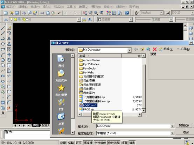194x145 pixels.
Task: Expand the 檔名 file name dropdown arrow
Action: pyautogui.click(x=172, y=126)
